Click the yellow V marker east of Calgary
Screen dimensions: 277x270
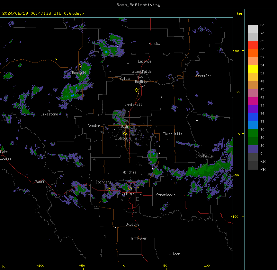[138, 187]
